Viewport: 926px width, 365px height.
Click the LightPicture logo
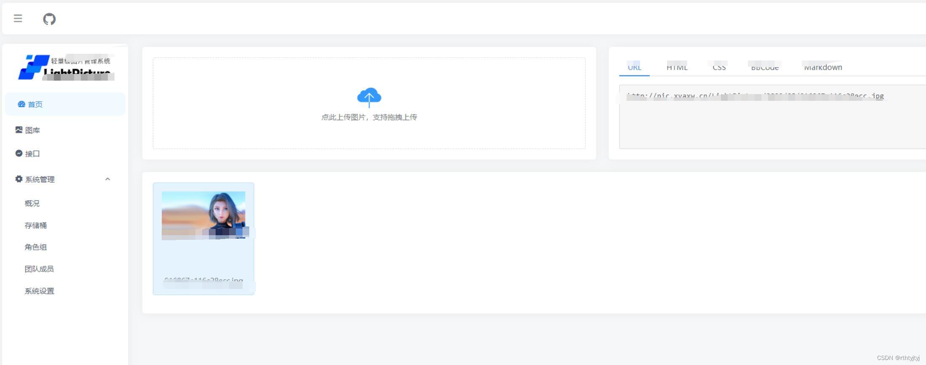(x=64, y=67)
